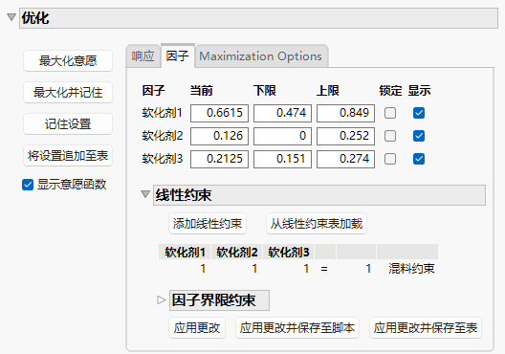The image size is (505, 354).
Task: Click the 优化 section title
Action: coord(35,18)
